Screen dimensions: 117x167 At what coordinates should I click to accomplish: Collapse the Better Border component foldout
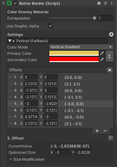[3, 3]
